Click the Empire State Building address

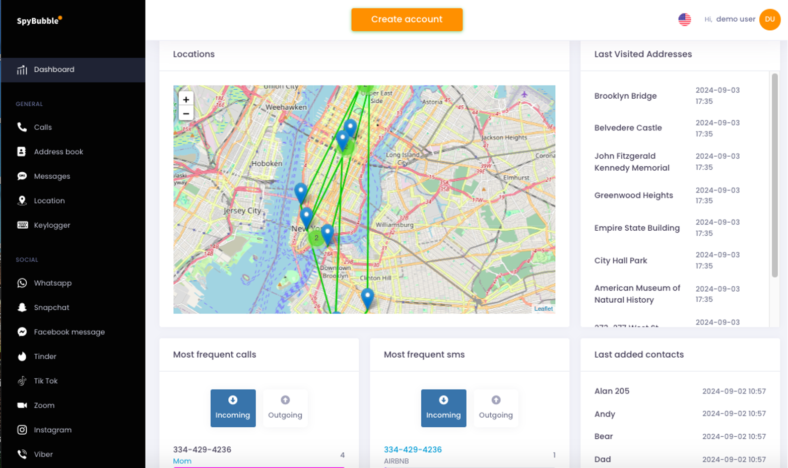tap(637, 228)
